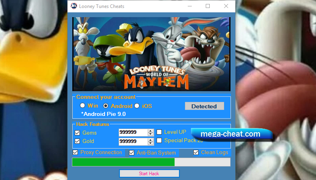Image resolution: width=316 pixels, height=180 pixels.
Task: Uncheck the Gold checkbox
Action: 77,141
